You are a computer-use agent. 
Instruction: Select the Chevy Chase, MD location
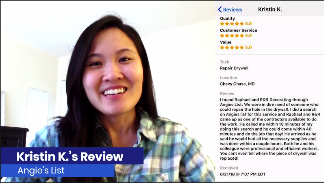point(237,84)
